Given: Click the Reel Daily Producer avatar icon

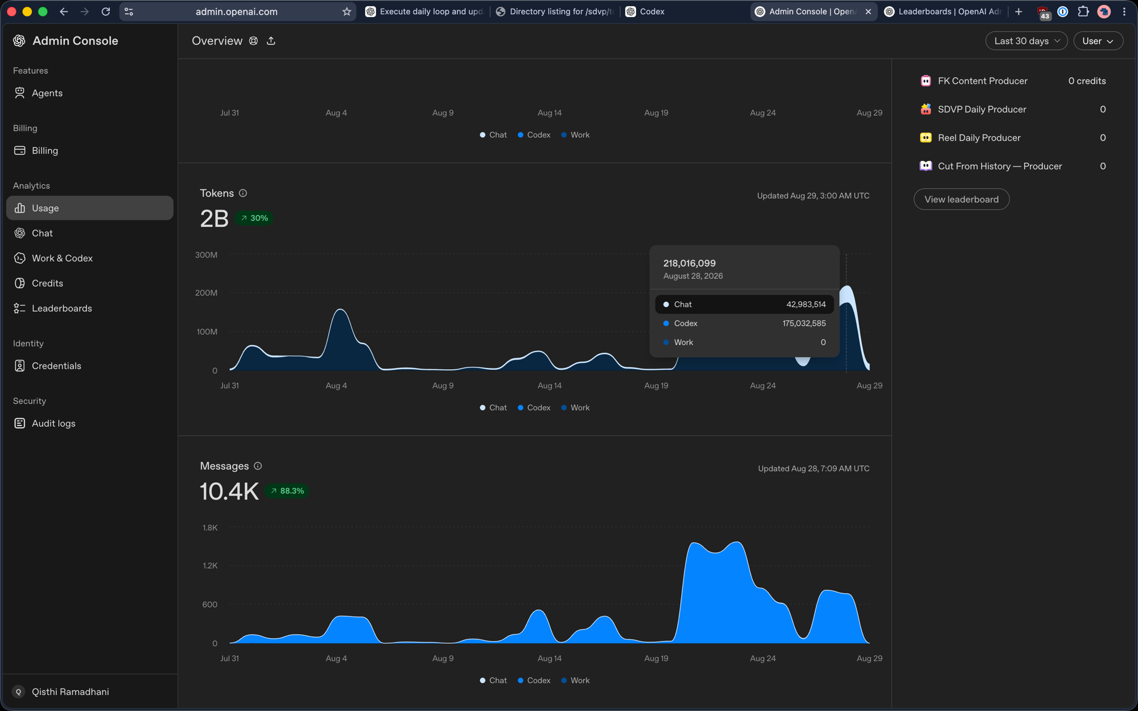Looking at the screenshot, I should [926, 138].
